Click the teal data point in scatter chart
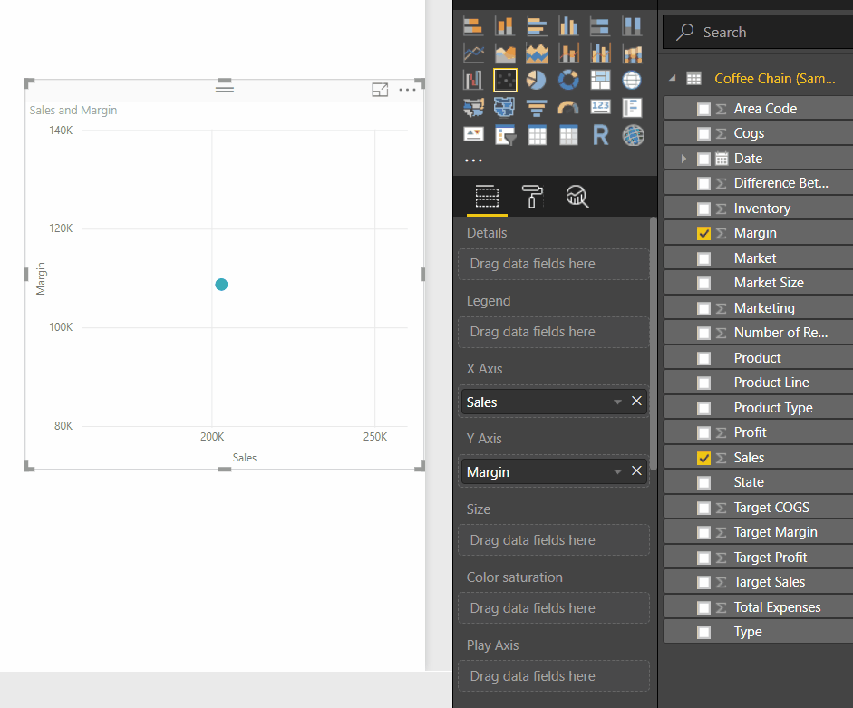 221,285
